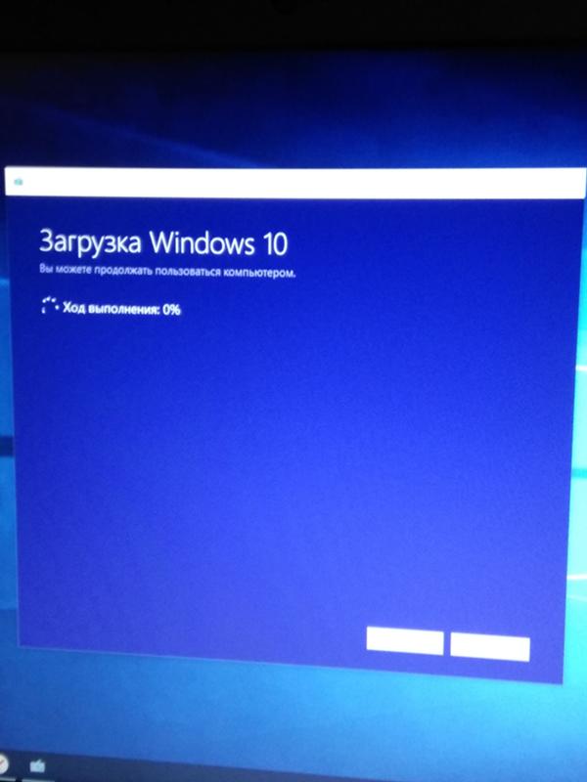Open the light-blue taskbar icon
The image size is (587, 782).
[38, 765]
